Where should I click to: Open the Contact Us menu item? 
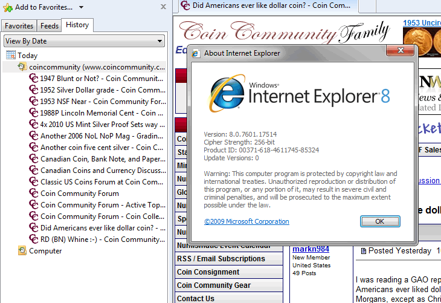click(x=229, y=298)
